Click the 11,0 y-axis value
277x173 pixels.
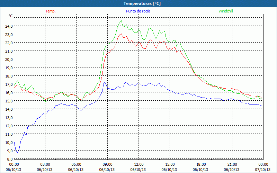click(9, 134)
